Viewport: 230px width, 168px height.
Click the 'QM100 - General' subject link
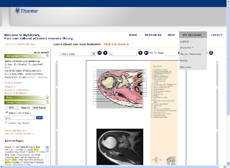tap(38, 77)
